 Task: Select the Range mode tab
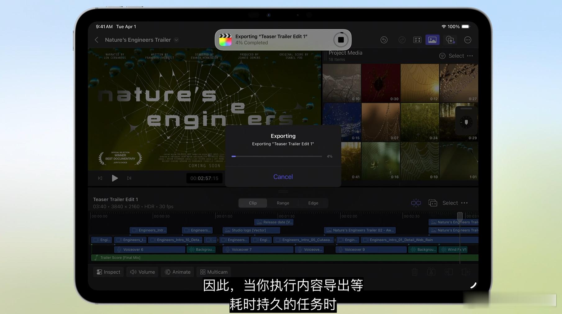click(283, 203)
